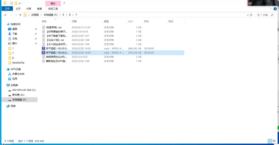The image size is (279, 145).
Task: Select the 申明使用协议Affir text file
Action: click(x=113, y=57)
